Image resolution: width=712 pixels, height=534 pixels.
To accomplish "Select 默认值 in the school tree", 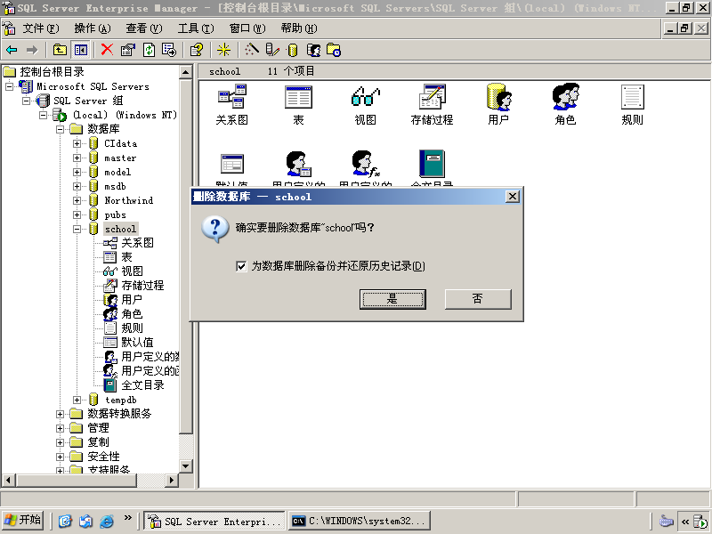I will click(x=138, y=343).
